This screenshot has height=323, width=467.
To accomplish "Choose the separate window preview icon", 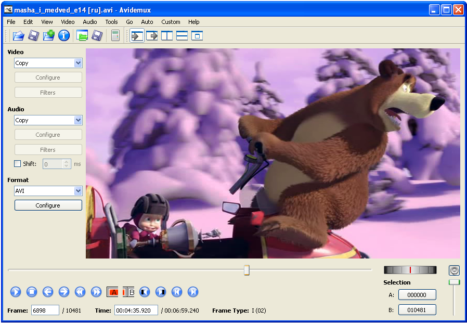I will click(197, 36).
